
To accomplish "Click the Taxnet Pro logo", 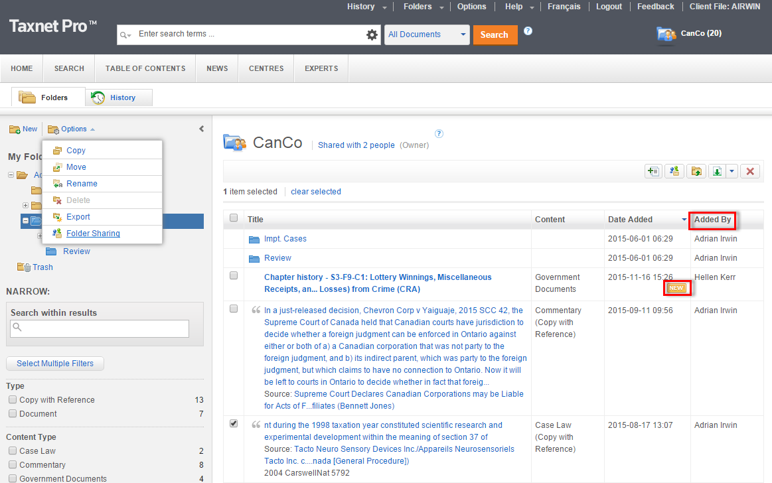I will click(53, 26).
